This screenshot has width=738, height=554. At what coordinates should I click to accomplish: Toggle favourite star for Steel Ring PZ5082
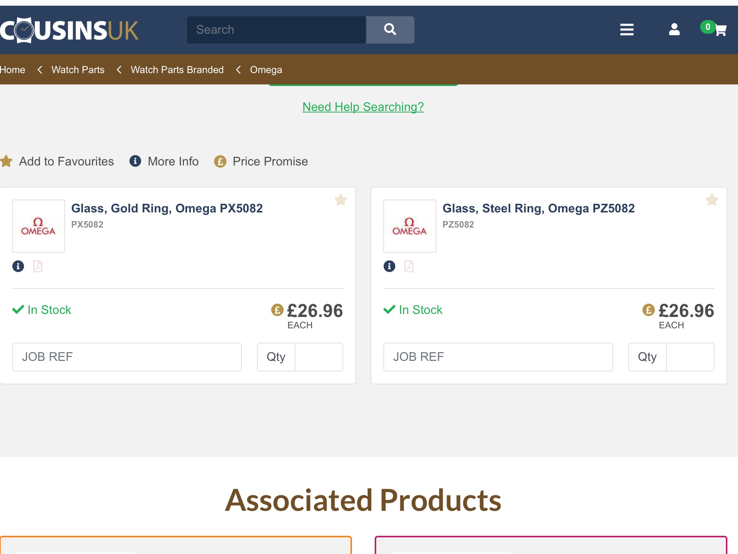coord(712,200)
